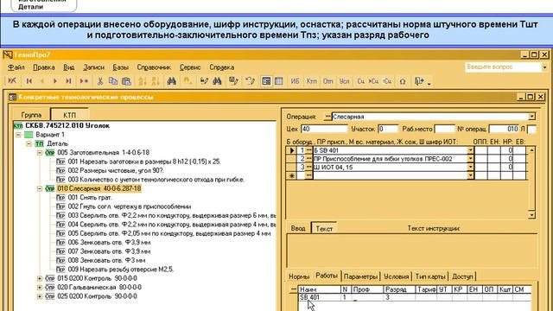Open the Правка menu
The width and height of the screenshot is (553, 311).
(44, 67)
